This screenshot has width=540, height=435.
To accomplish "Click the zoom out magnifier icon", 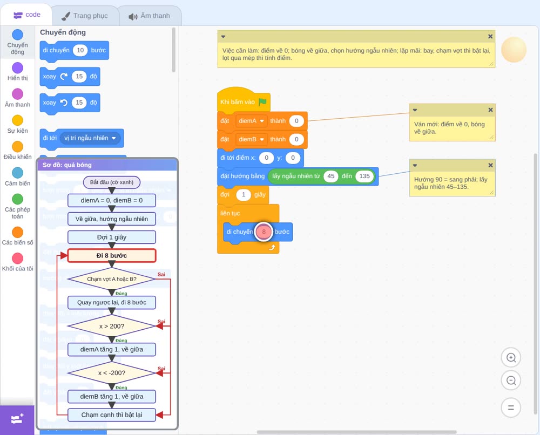I will point(511,380).
